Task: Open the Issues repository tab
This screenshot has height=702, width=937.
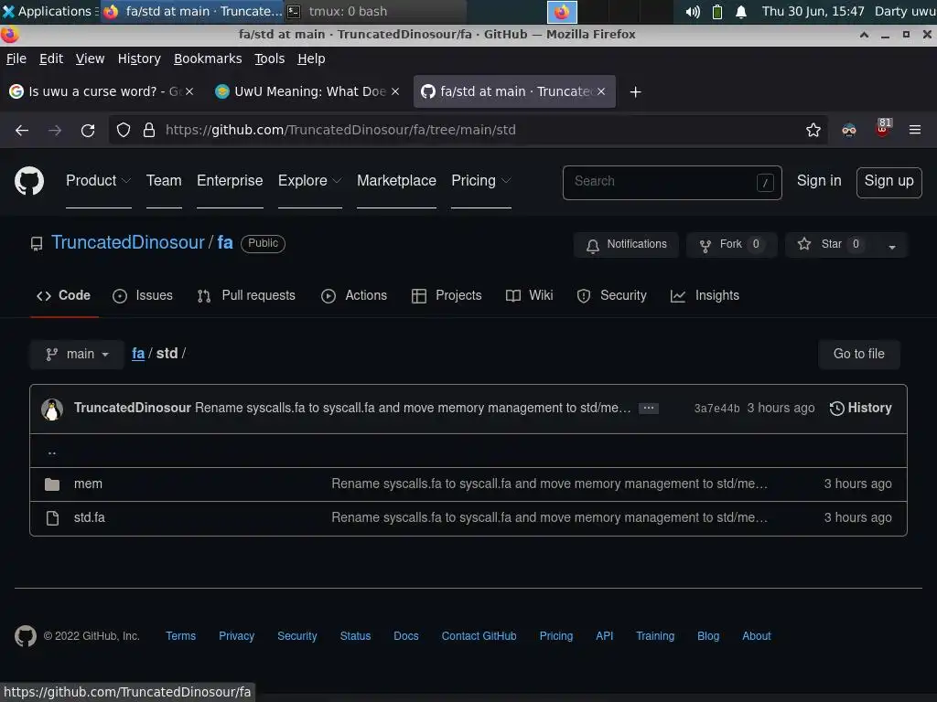Action: tap(142, 296)
